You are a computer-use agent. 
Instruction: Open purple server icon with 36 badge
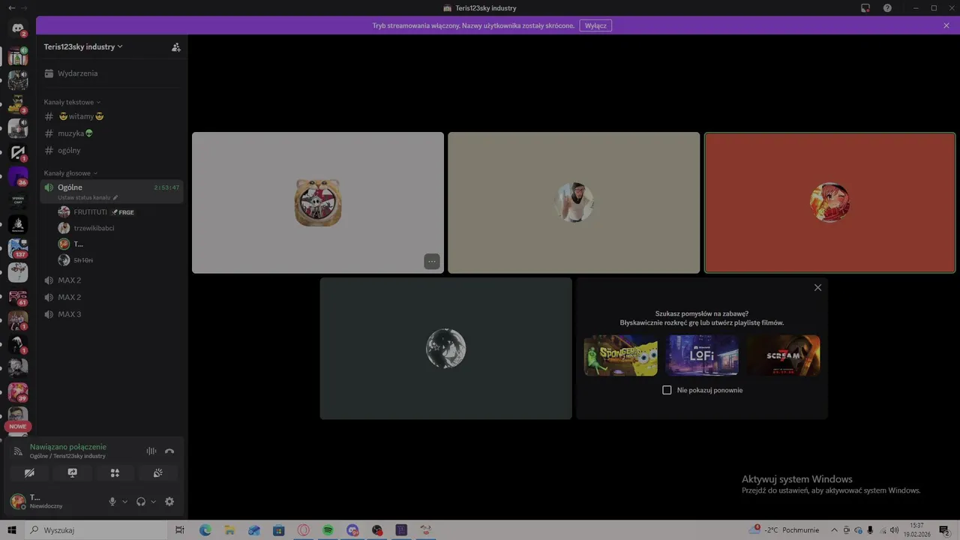pos(18,176)
